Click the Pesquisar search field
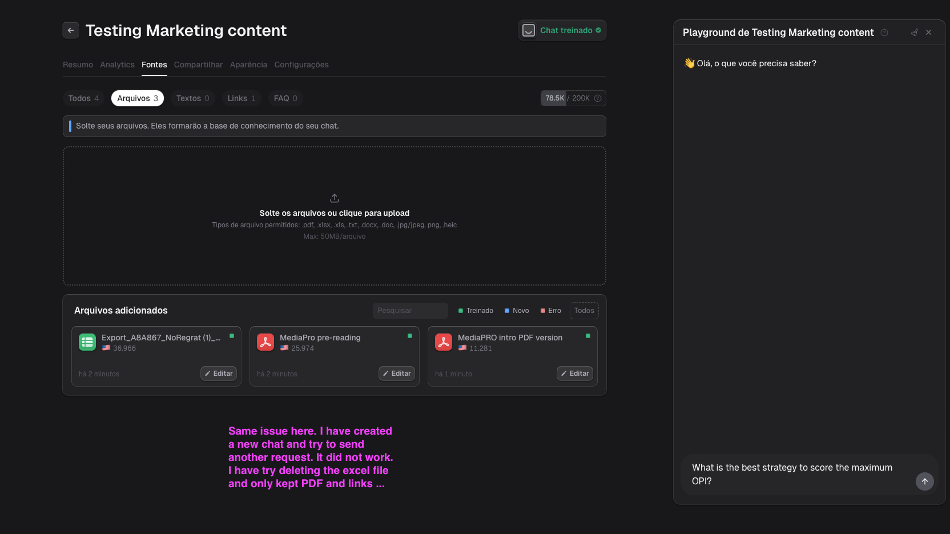950x534 pixels. tap(410, 311)
